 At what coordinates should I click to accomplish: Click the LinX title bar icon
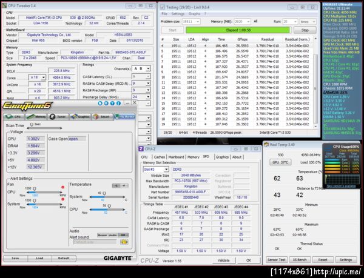tap(163, 7)
